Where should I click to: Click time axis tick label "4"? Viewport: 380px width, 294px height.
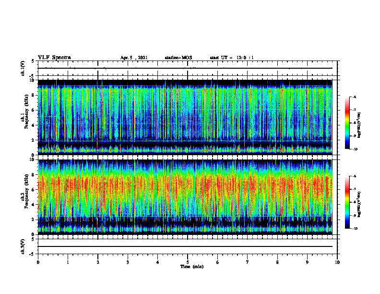click(x=158, y=262)
